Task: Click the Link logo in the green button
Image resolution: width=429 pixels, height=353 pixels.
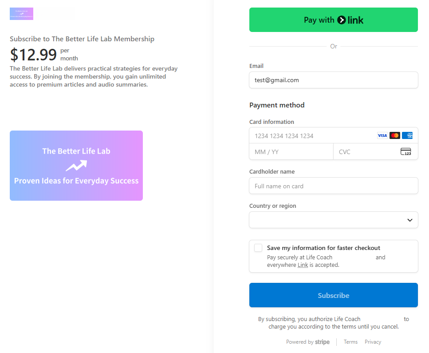Action: coord(350,20)
